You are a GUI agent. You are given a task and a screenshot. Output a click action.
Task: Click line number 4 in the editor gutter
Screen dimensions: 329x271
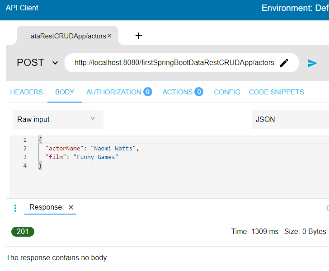click(25, 166)
